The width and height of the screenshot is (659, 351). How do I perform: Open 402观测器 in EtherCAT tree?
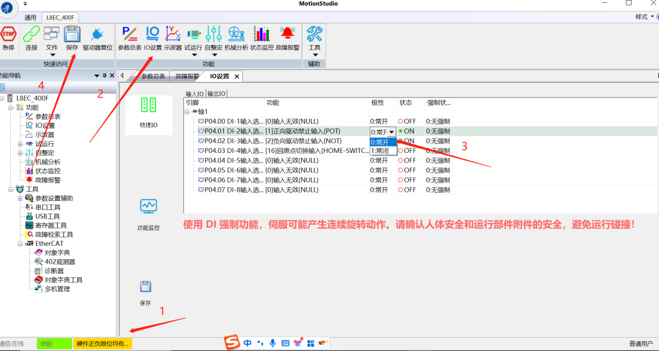point(60,261)
